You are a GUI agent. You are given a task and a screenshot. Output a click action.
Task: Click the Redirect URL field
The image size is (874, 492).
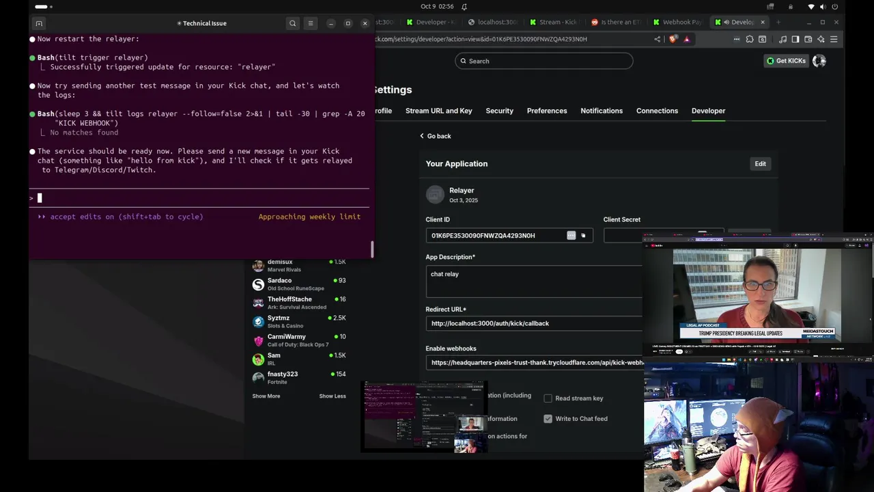point(534,323)
